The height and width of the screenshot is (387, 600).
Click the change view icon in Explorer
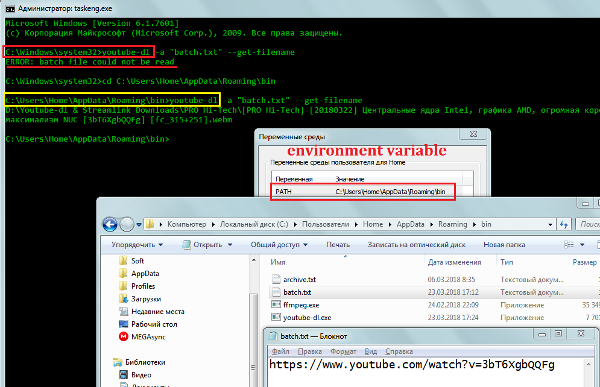569,245
